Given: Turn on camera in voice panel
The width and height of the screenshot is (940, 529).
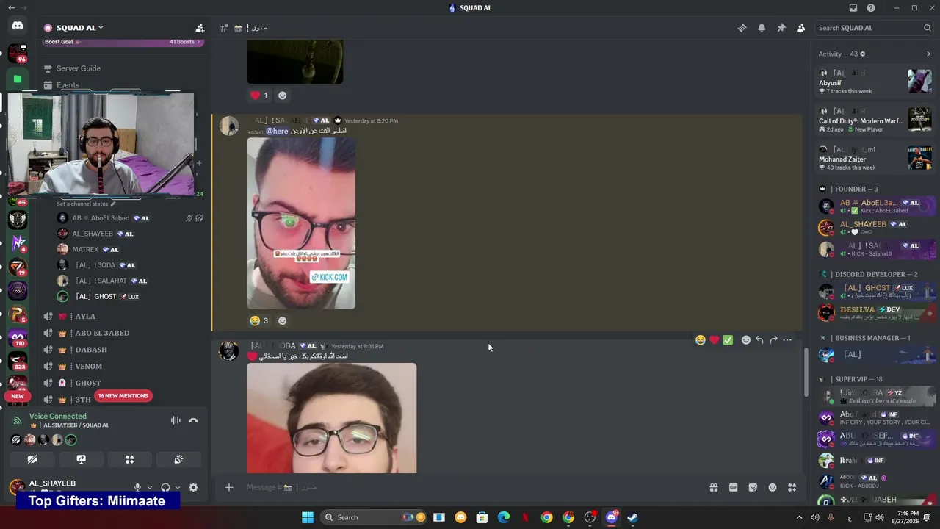Looking at the screenshot, I should pyautogui.click(x=32, y=459).
